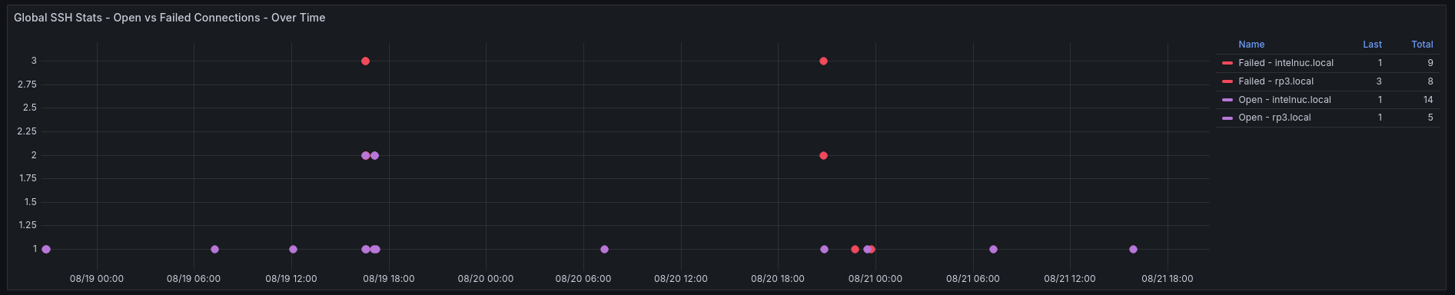Select the last purple point before 08/21 18:00
Image resolution: width=1455 pixels, height=295 pixels.
[x=1133, y=249]
